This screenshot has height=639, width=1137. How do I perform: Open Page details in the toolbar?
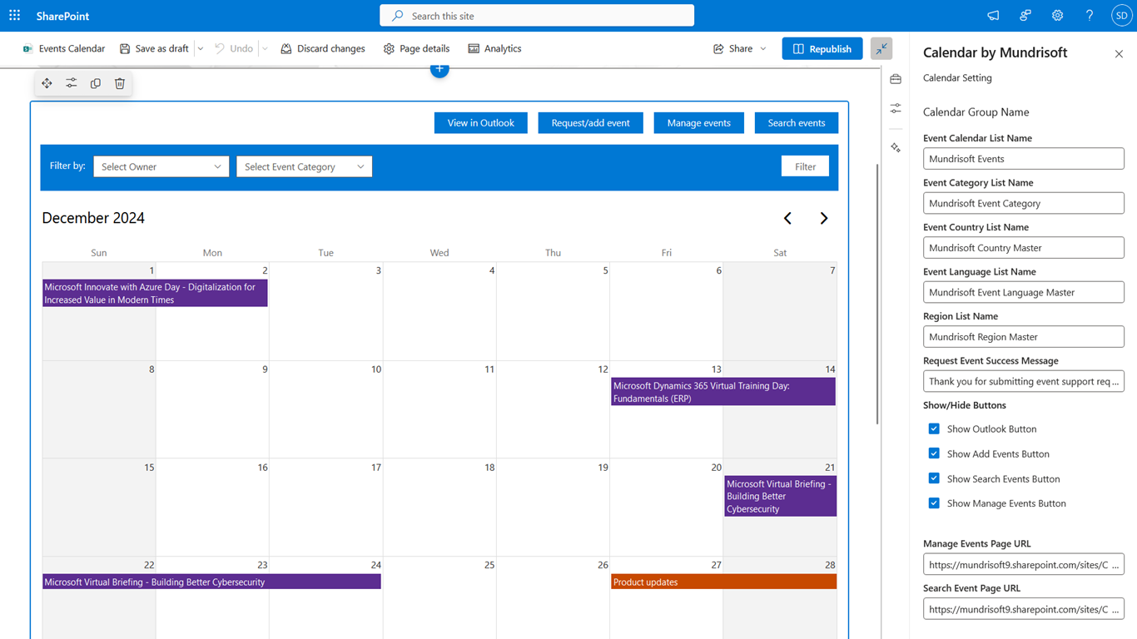click(x=416, y=48)
